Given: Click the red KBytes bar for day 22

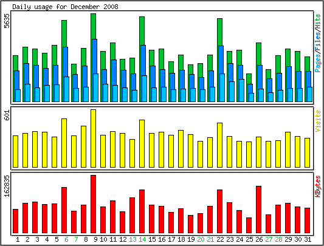Looking at the screenshot, I should coord(219,211).
